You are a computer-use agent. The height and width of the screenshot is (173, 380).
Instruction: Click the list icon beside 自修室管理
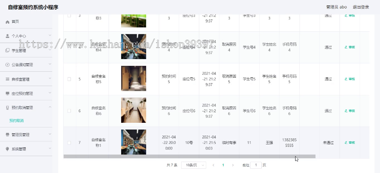(x=7, y=79)
